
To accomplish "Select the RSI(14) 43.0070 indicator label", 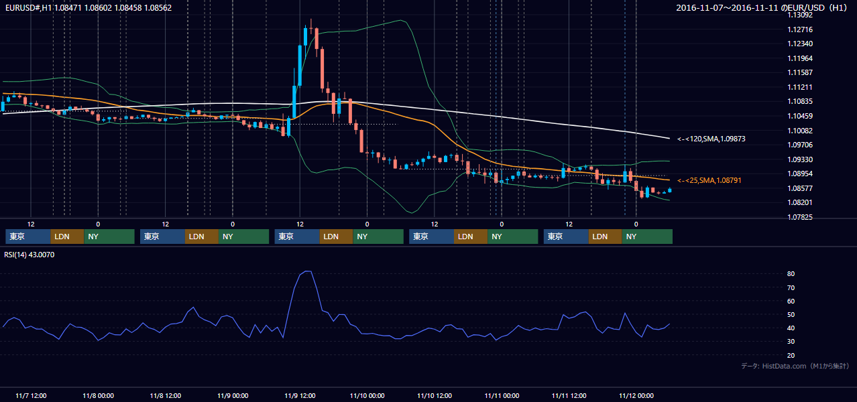I will 30,255.
